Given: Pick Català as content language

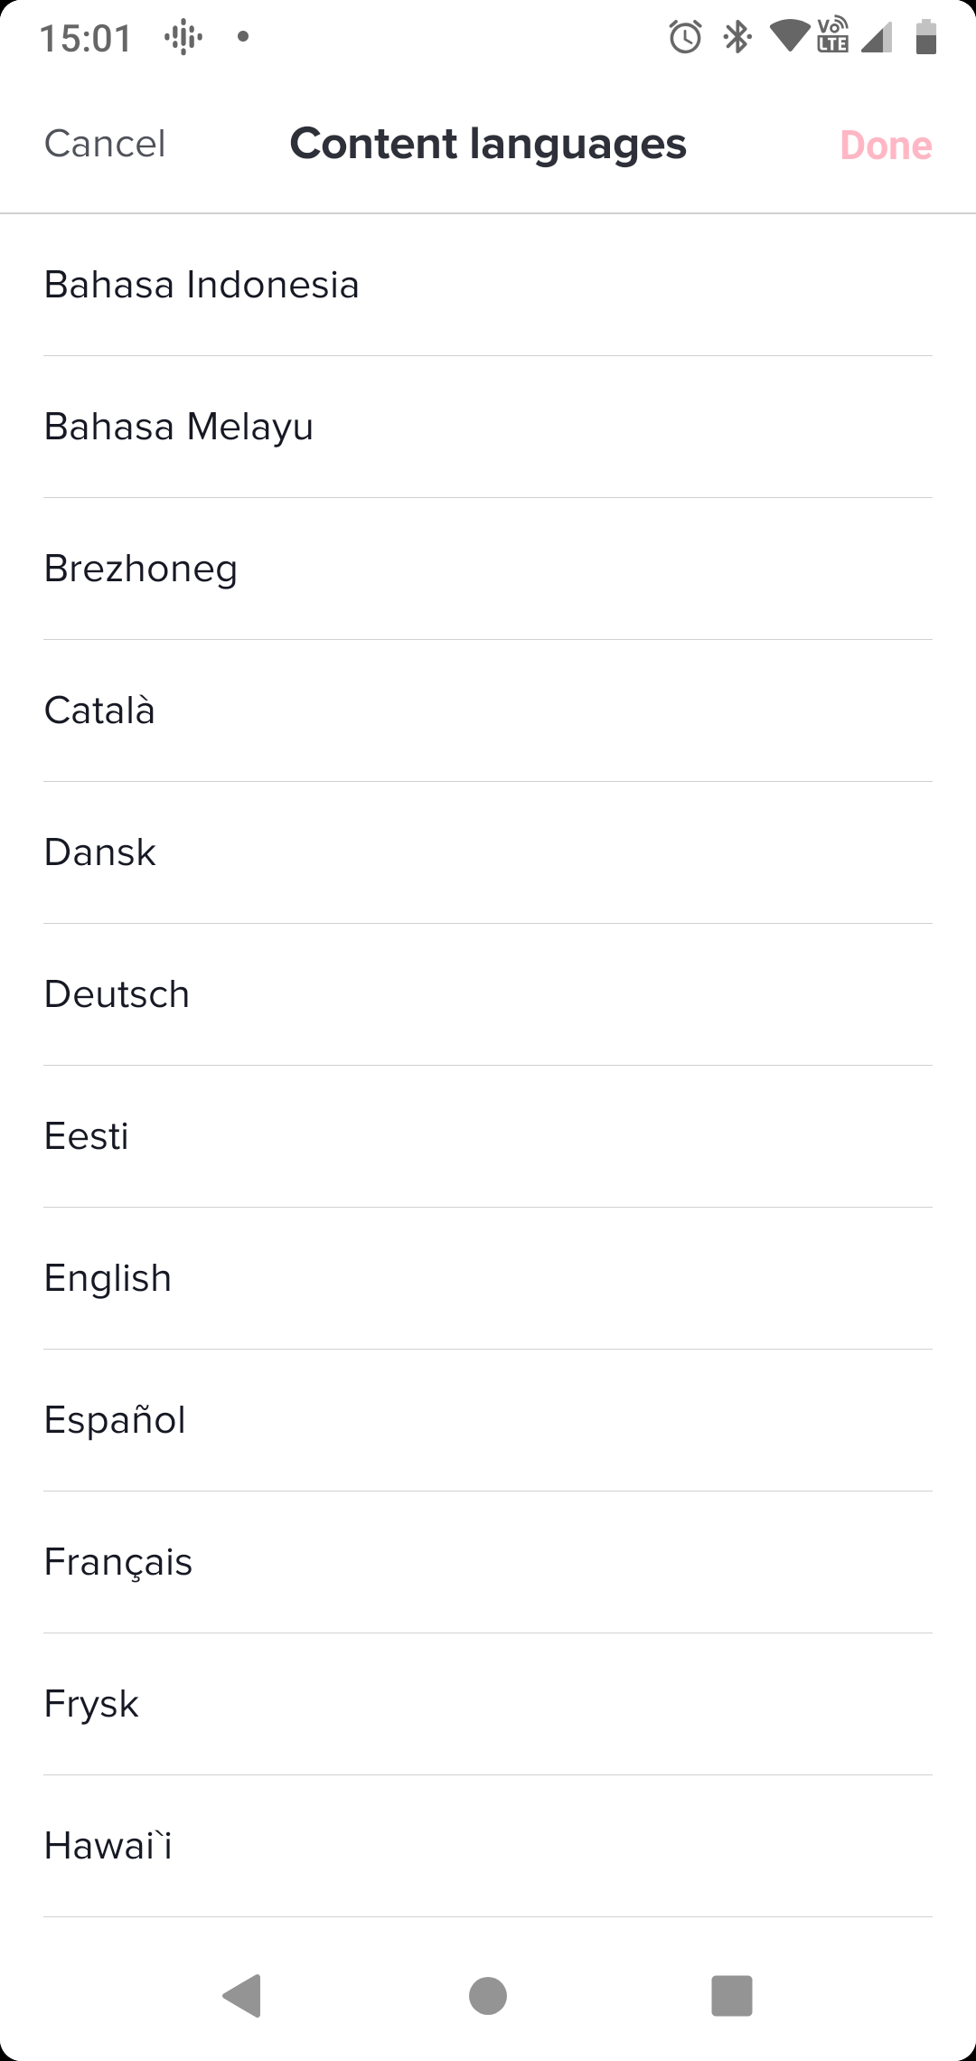Looking at the screenshot, I should point(488,711).
